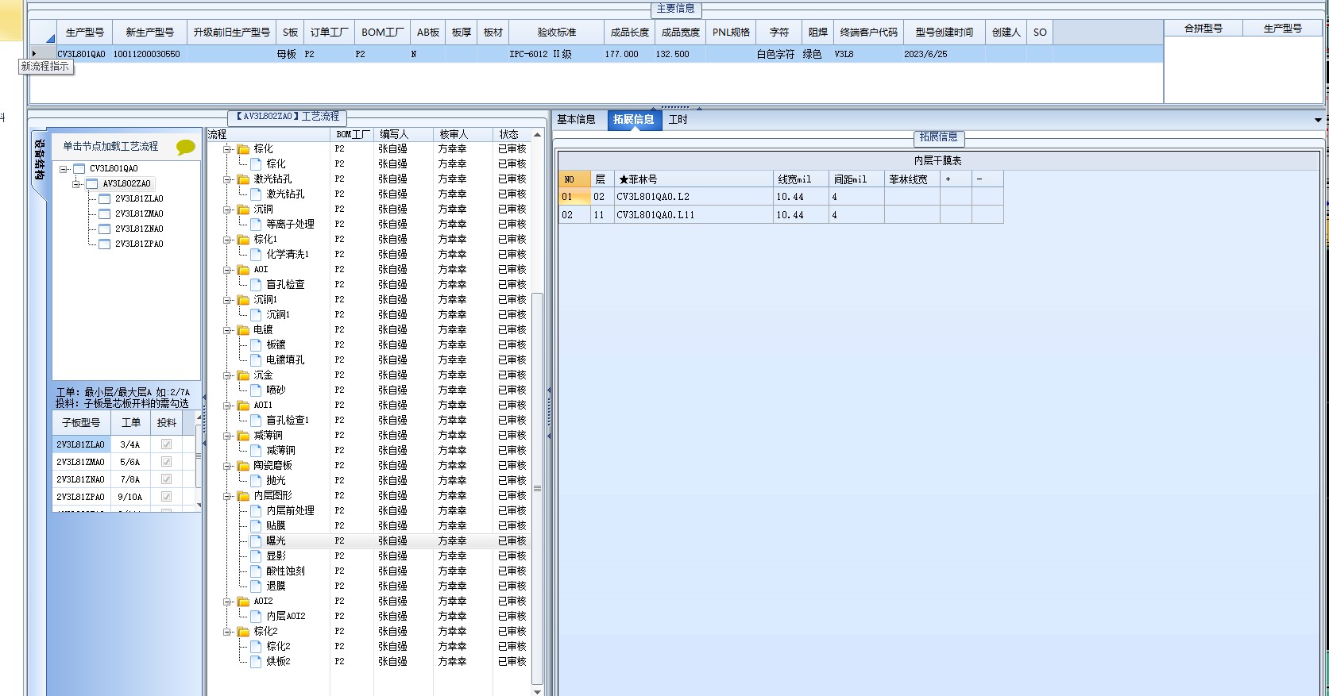Click the process list vertical scrollbar thumb
The width and height of the screenshot is (1329, 696).
(537, 488)
